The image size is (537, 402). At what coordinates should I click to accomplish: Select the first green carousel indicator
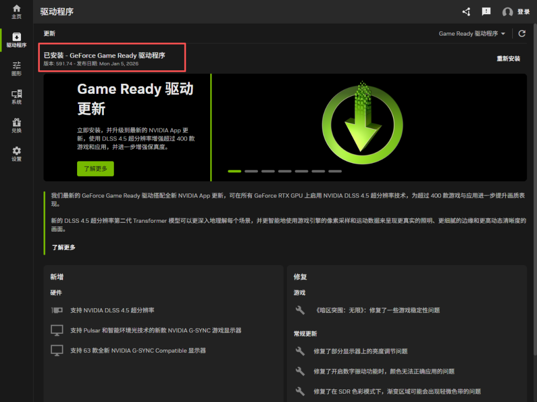coord(234,171)
